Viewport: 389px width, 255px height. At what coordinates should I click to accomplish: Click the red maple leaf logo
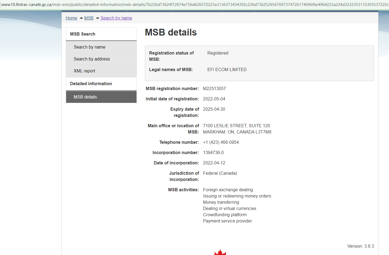[220, 252]
